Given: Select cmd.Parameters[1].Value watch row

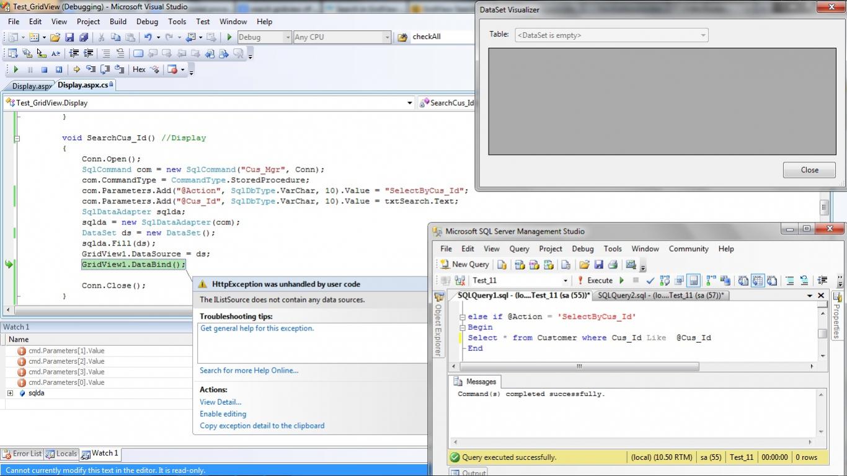Looking at the screenshot, I should tap(96, 351).
